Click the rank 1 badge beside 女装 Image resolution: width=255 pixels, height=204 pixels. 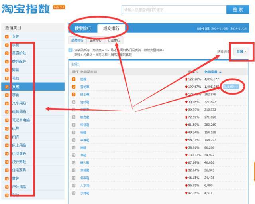click(x=7, y=37)
